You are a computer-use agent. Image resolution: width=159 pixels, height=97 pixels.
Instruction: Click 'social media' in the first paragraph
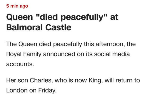click(x=112, y=54)
